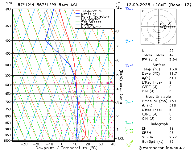
Task: Select the wind barb at 1000 hPa
Action: point(131,142)
